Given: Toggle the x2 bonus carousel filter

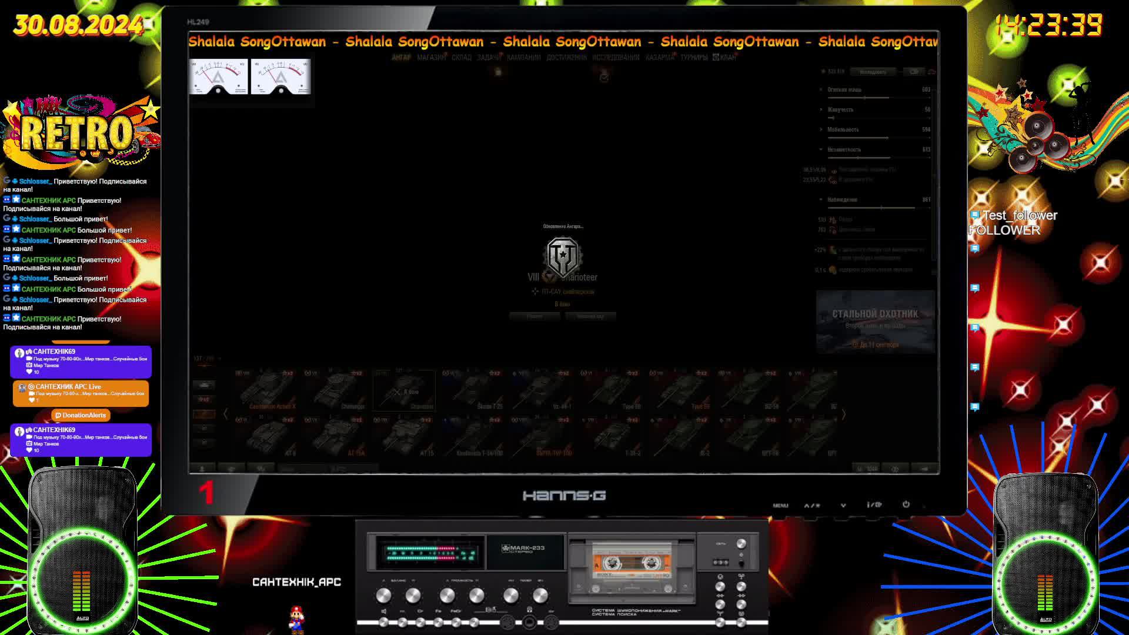Looking at the screenshot, I should 204,400.
